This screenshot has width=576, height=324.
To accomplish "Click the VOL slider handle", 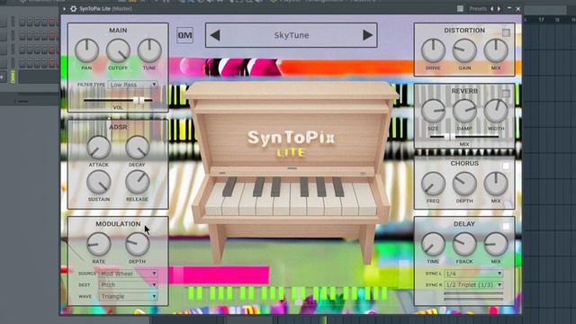I will click(x=139, y=100).
